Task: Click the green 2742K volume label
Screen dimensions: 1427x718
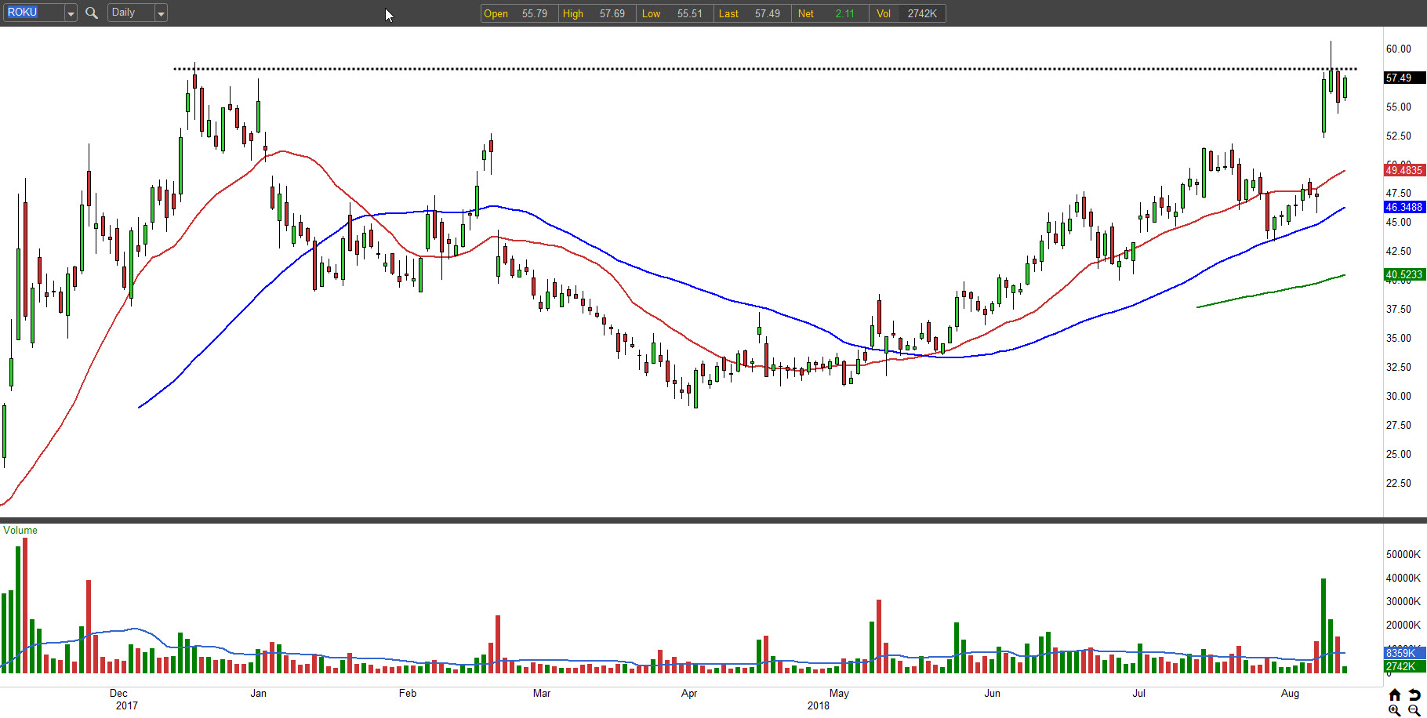Action: 1403,666
